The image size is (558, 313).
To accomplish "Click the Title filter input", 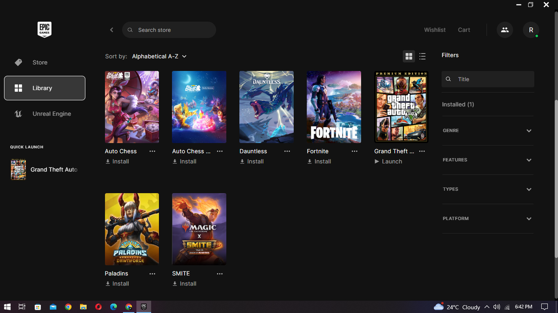I will (488, 79).
